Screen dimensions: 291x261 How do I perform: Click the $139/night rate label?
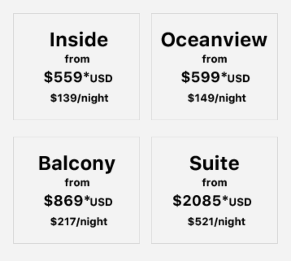point(79,98)
